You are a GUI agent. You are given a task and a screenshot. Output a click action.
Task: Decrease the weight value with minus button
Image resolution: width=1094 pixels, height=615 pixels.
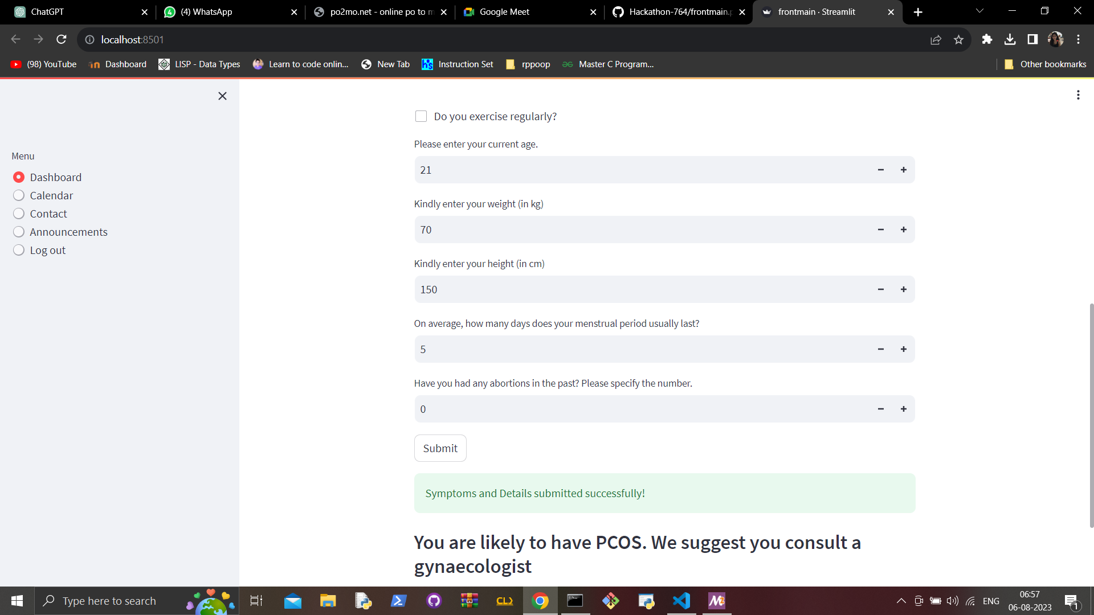[x=881, y=229]
